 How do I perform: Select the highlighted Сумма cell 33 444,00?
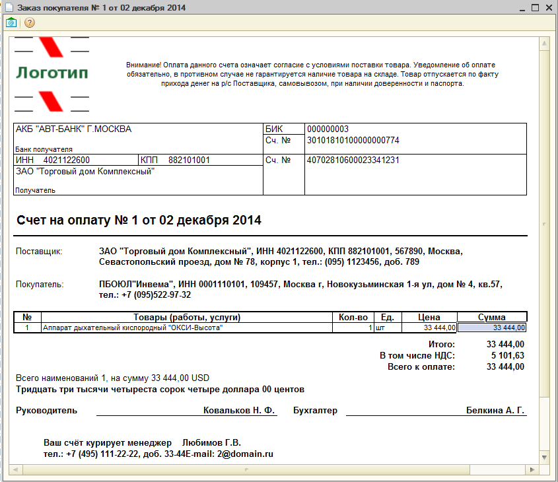click(x=492, y=327)
